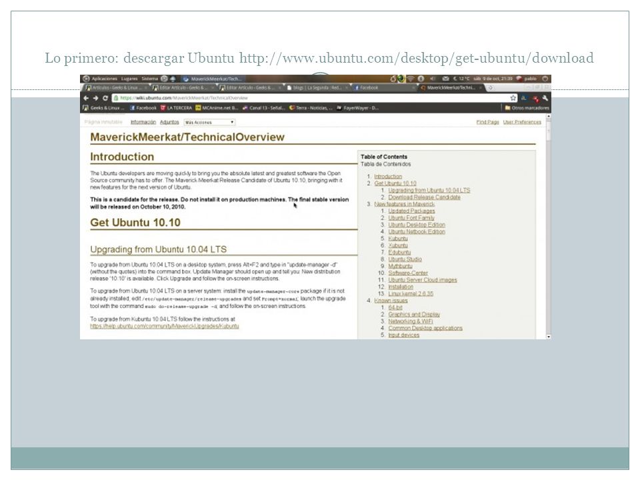
Task: Open the Más Acciones dropdown
Action: [209, 122]
